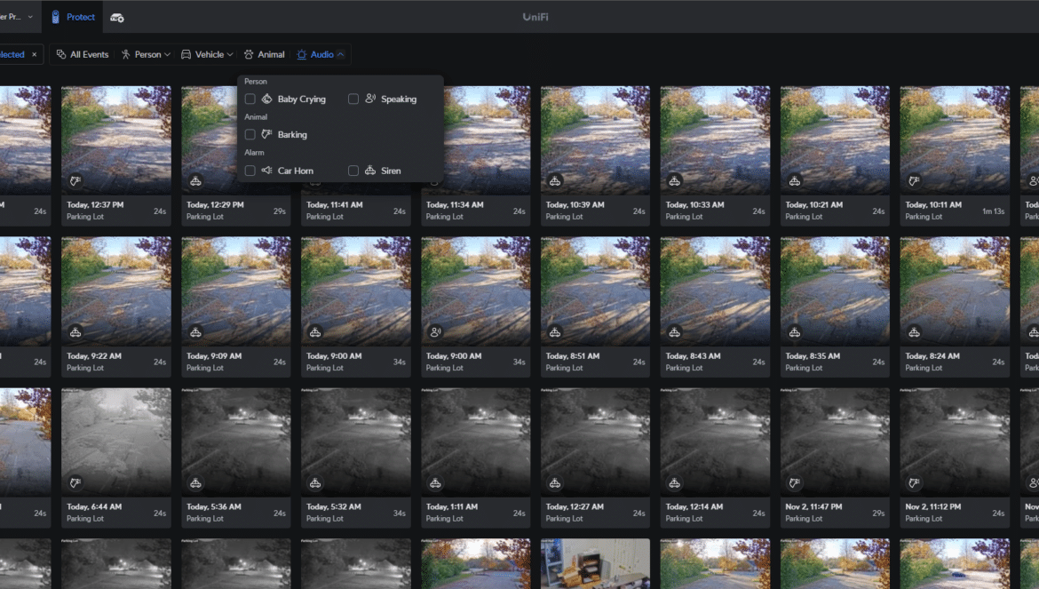Open the Today, 1:11 AM night event thumbnail

[x=476, y=442]
